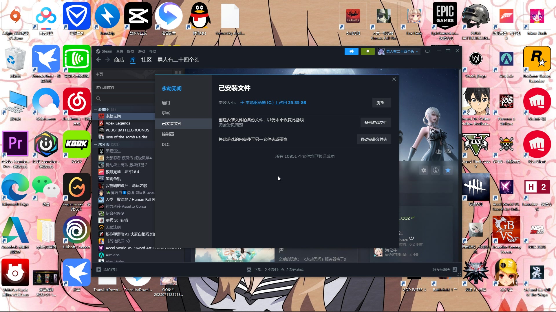Open the 游戏 menu
The height and width of the screenshot is (312, 556).
tap(142, 51)
